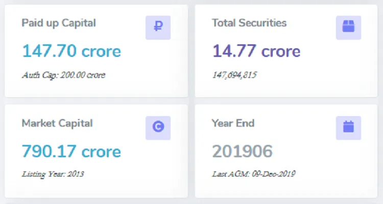Click the ruble icon on Paid up Capital
This screenshot has width=383, height=204.
tap(158, 27)
